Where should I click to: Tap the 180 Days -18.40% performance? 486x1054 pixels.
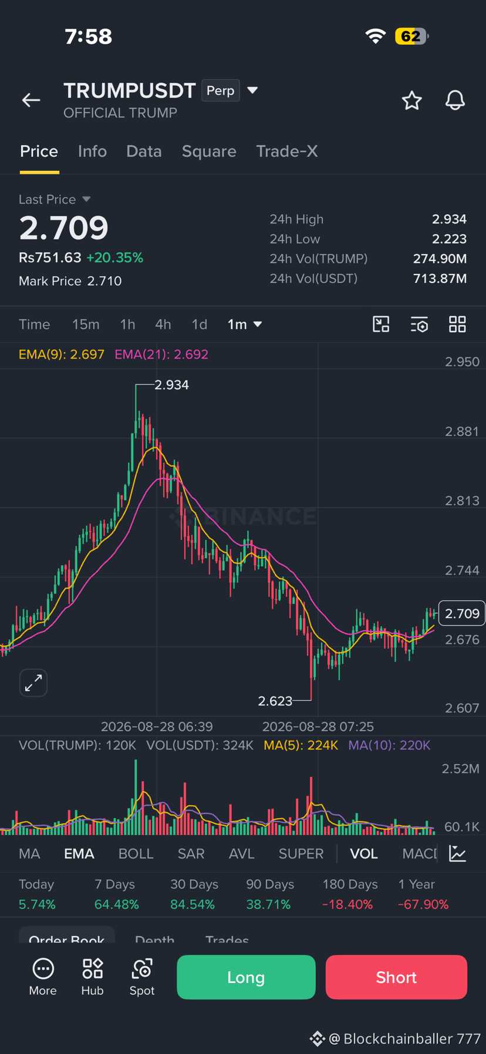click(x=350, y=894)
